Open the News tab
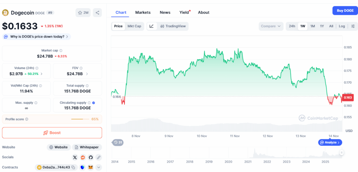The height and width of the screenshot is (172, 358). tap(165, 12)
